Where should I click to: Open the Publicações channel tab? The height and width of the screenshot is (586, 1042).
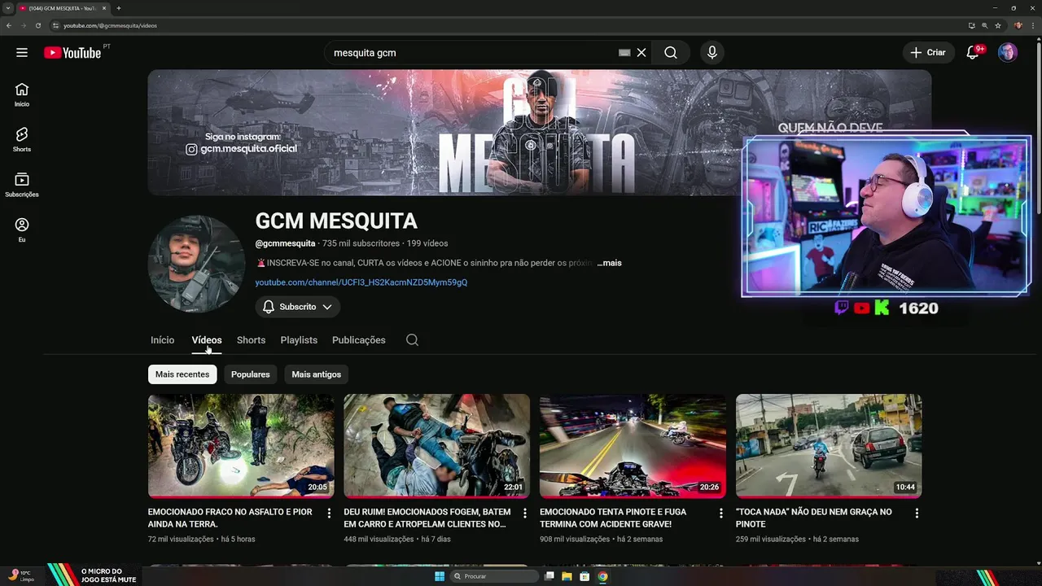pos(359,340)
